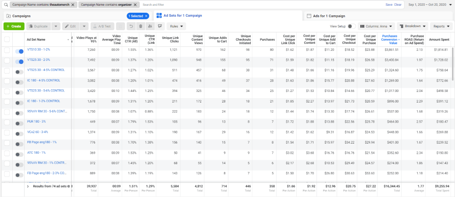This screenshot has width=455, height=197.
Task: Open the date range picker Sep 1 – Oct 20
Action: click(x=430, y=4)
